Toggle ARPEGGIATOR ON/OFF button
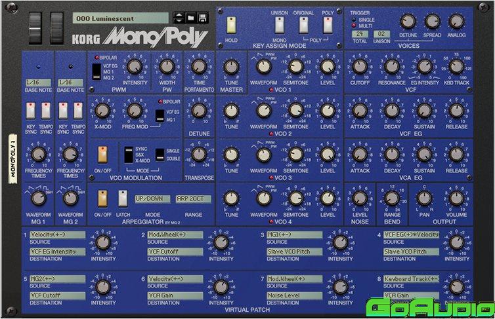Image resolution: width=495 pixels, height=319 pixels. point(102,198)
